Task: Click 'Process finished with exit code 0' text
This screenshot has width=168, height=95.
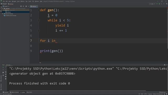Action: pyautogui.click(x=40, y=83)
